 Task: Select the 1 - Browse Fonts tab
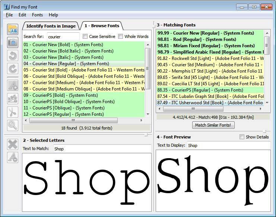[x=102, y=26]
